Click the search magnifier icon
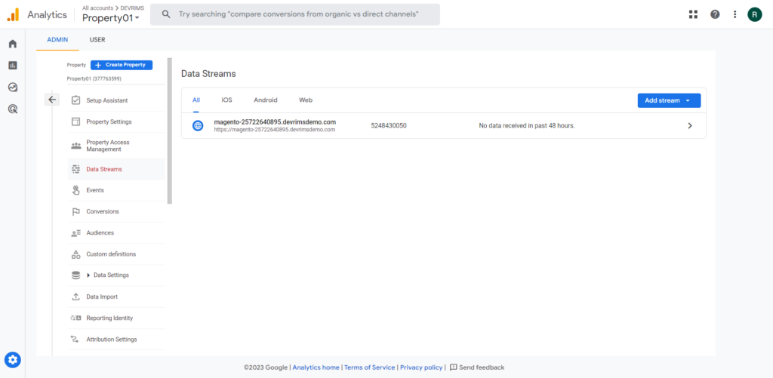The image size is (773, 378). (x=166, y=14)
